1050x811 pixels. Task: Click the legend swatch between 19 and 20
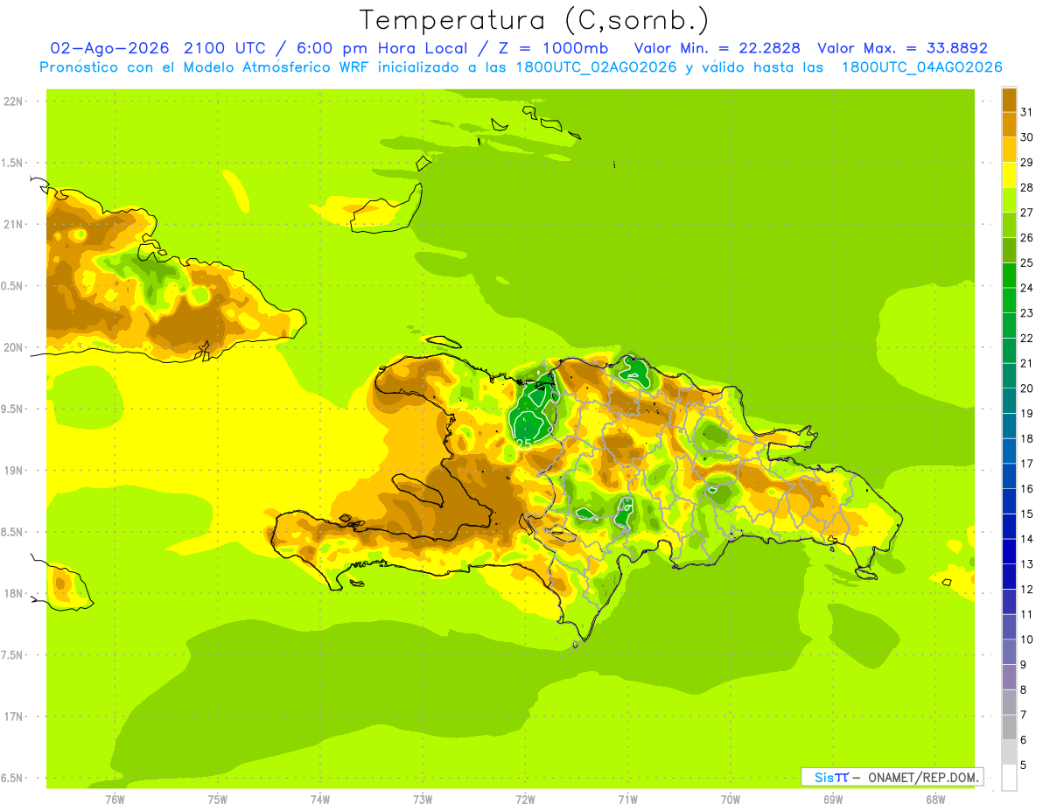[1009, 401]
